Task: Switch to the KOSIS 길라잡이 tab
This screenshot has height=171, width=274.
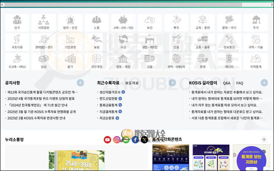Action: (203, 83)
